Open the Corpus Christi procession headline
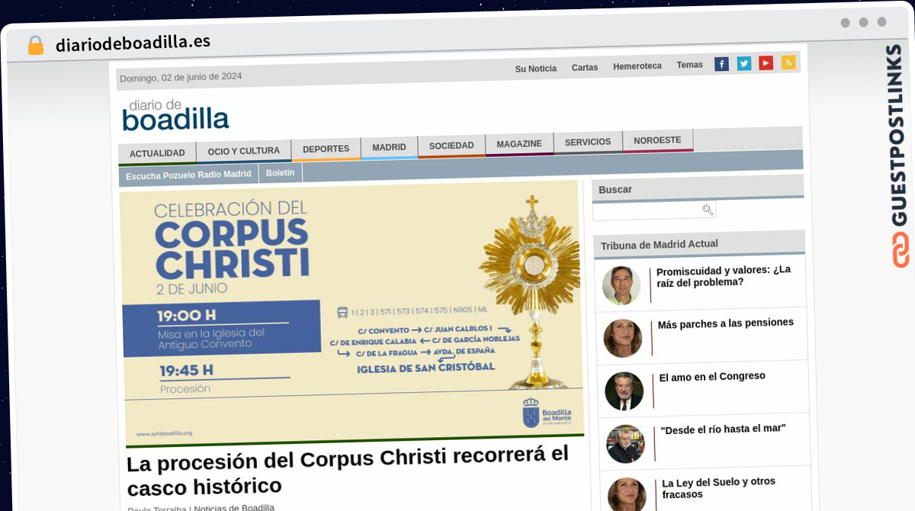This screenshot has width=915, height=511. click(x=348, y=469)
